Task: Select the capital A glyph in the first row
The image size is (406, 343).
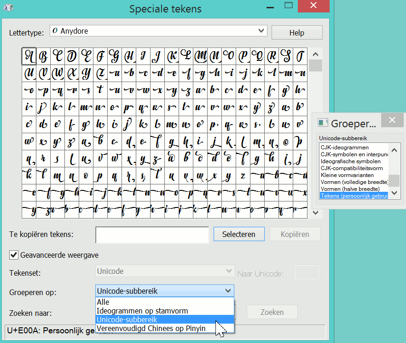Action: [x=29, y=56]
